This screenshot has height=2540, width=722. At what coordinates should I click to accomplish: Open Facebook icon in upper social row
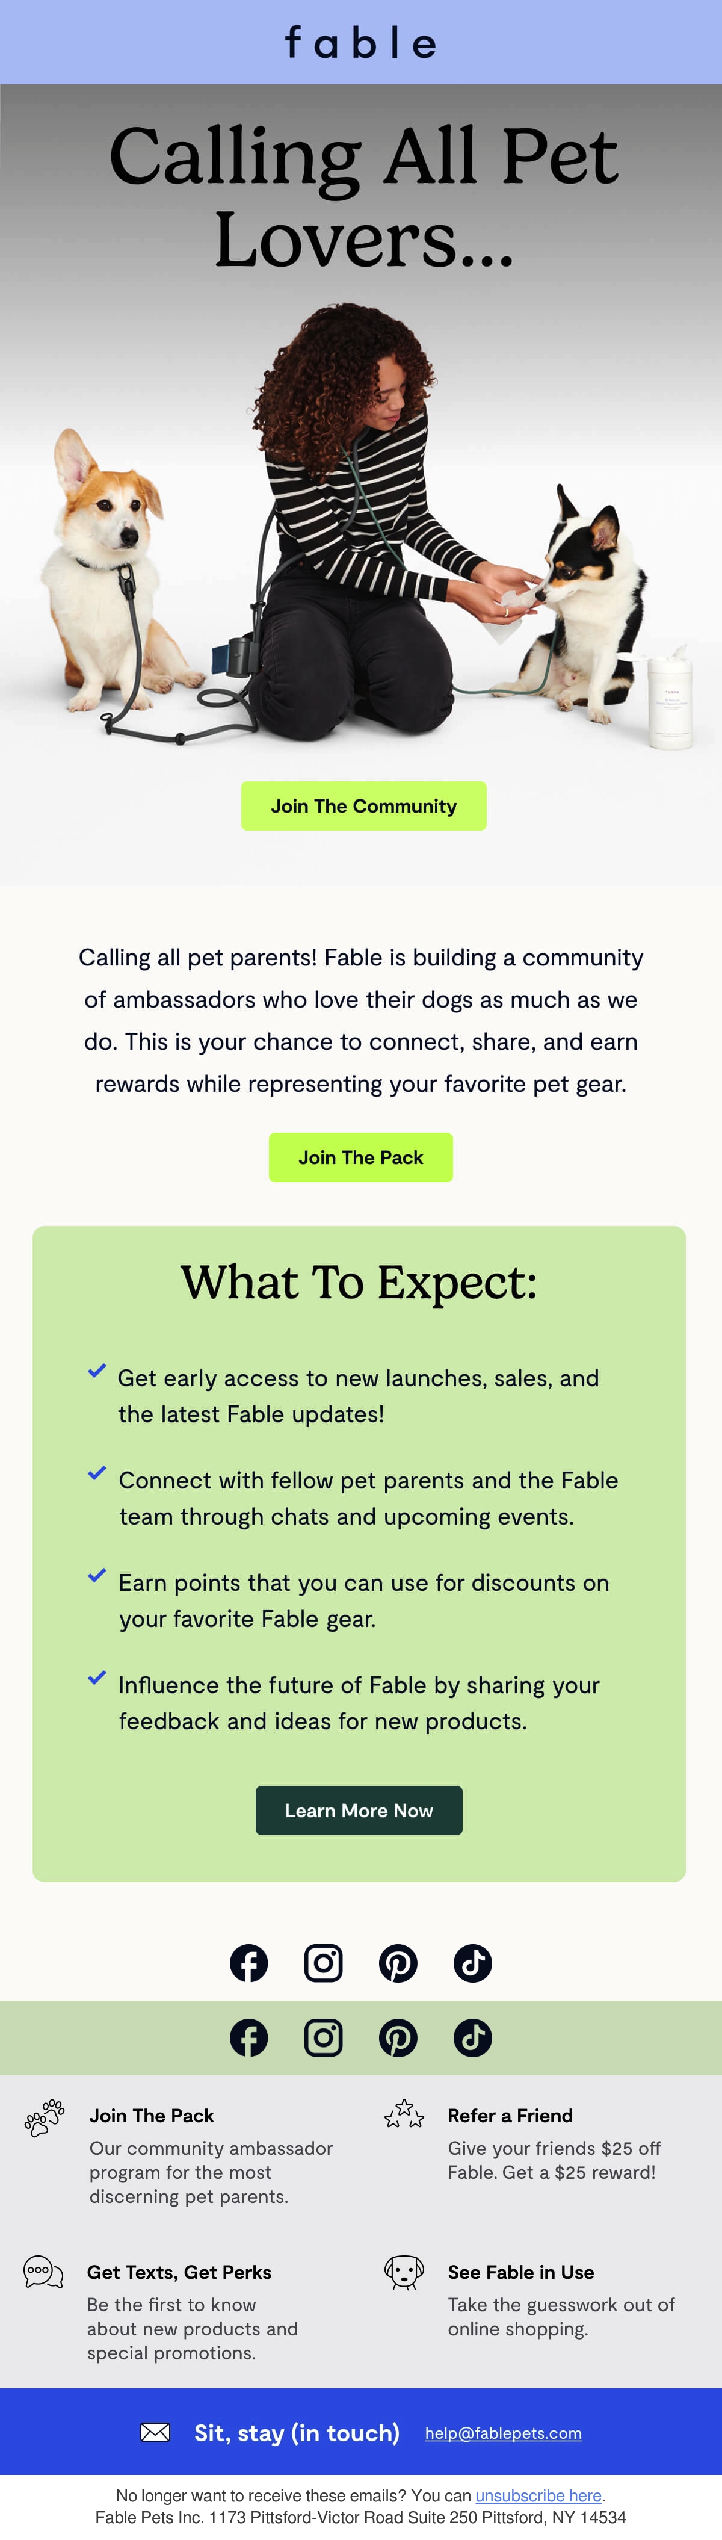248,1962
